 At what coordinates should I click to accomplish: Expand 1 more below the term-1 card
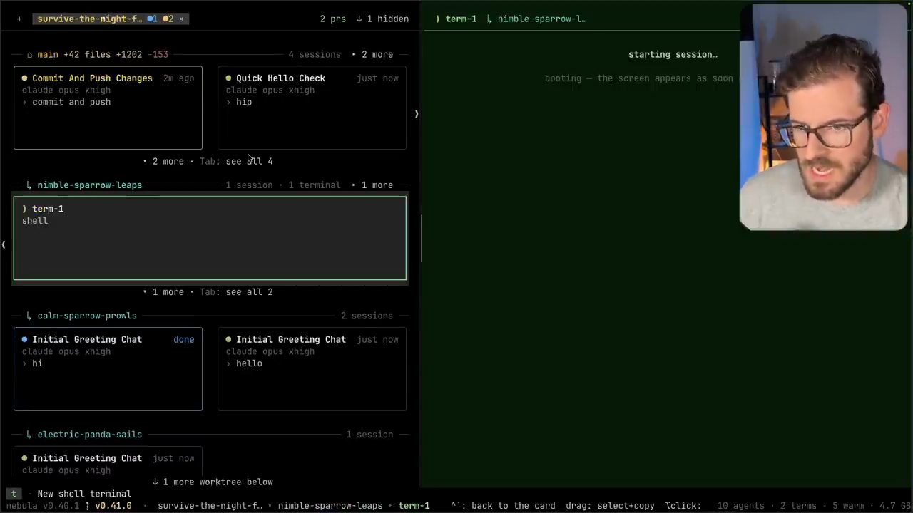(163, 292)
